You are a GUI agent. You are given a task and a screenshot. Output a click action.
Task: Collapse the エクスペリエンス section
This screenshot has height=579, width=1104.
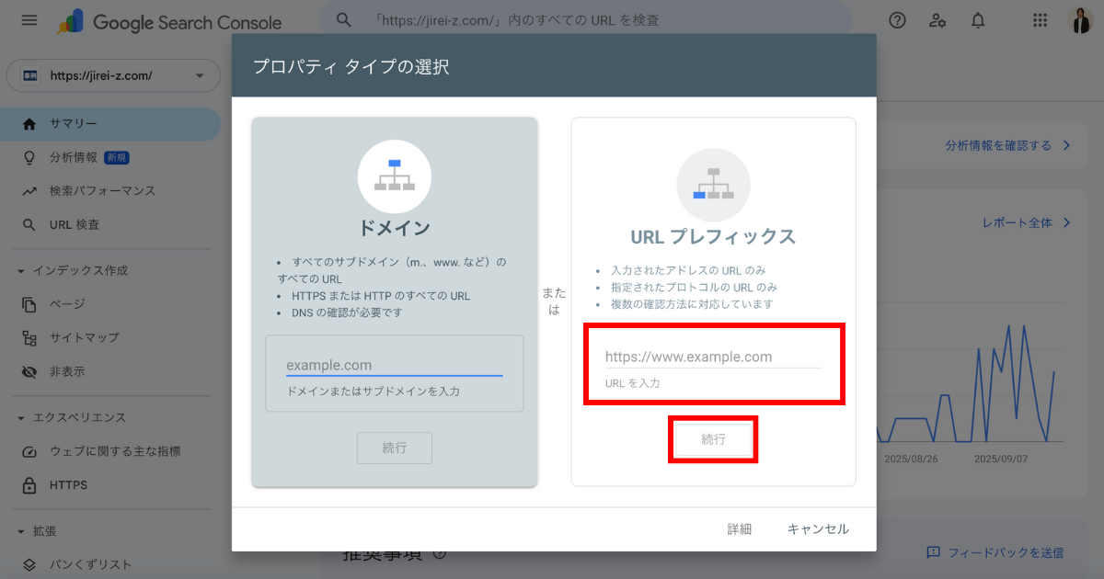point(21,418)
